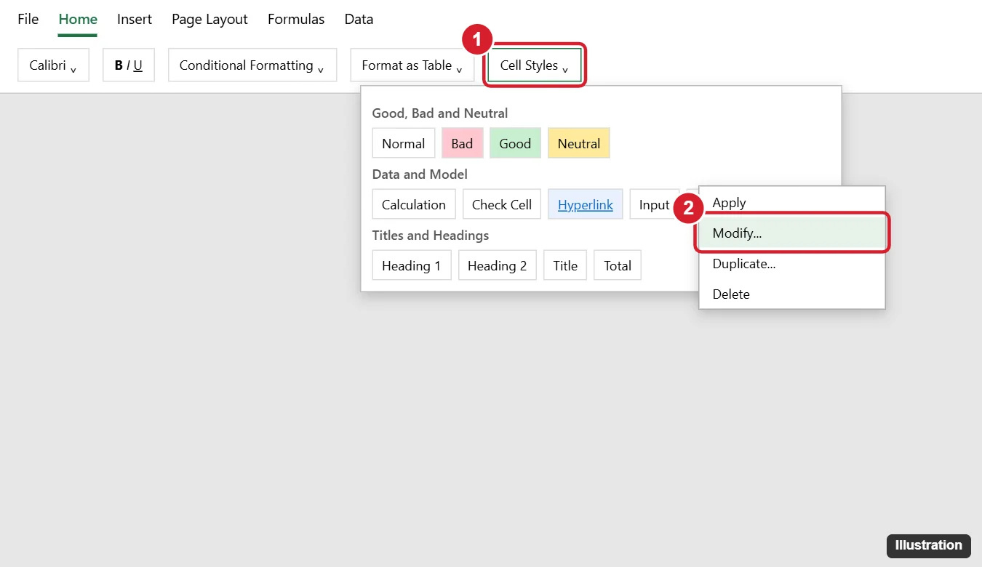Choose the yellow Neutral style swatch

(579, 143)
